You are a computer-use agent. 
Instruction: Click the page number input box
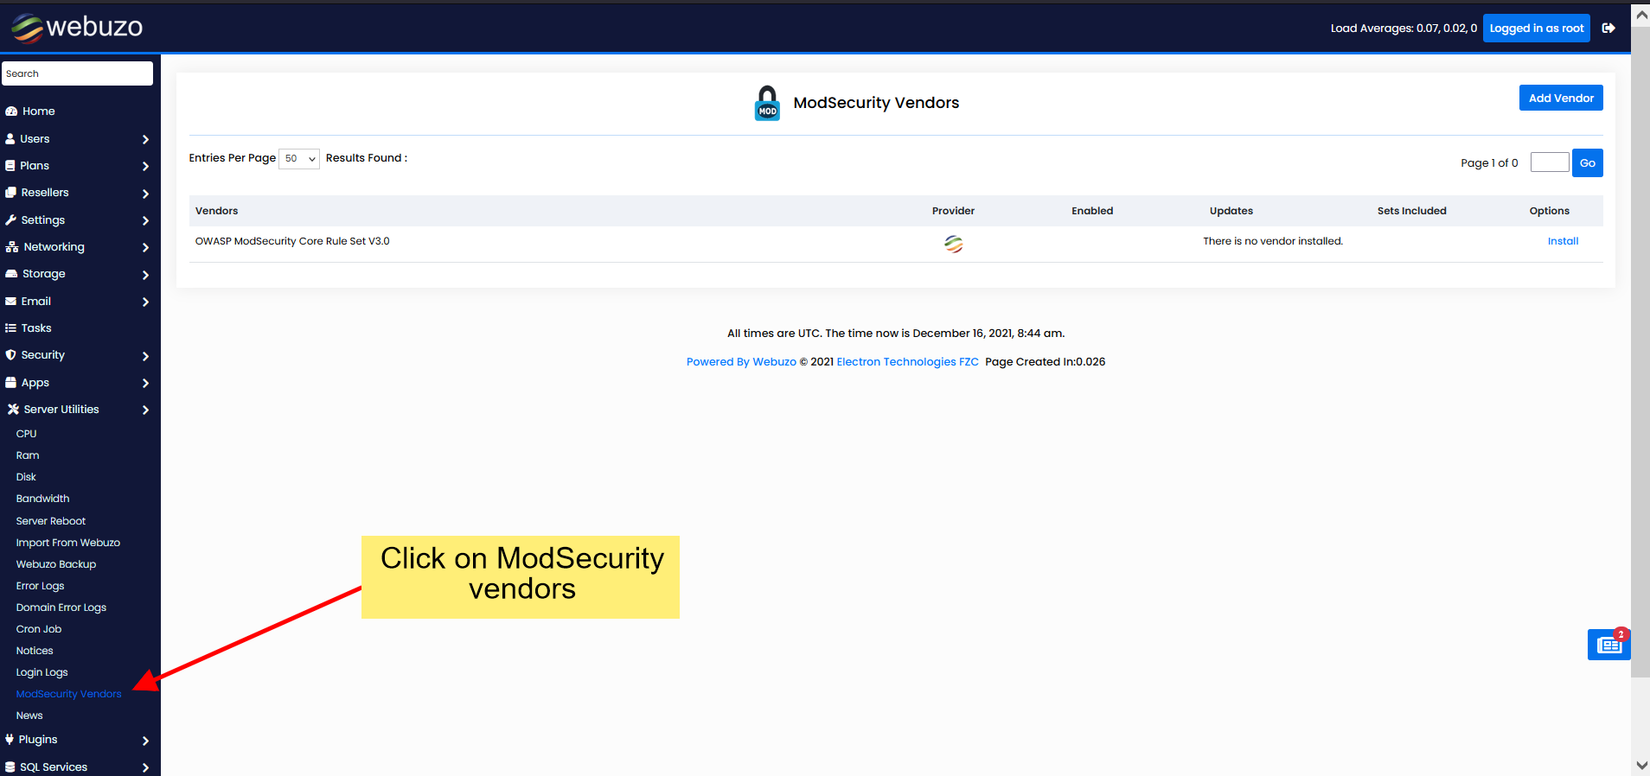[1550, 162]
